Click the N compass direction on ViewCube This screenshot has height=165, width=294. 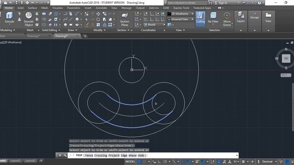286,49
